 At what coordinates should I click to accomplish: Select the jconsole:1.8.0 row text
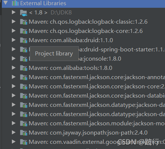click(100, 59)
